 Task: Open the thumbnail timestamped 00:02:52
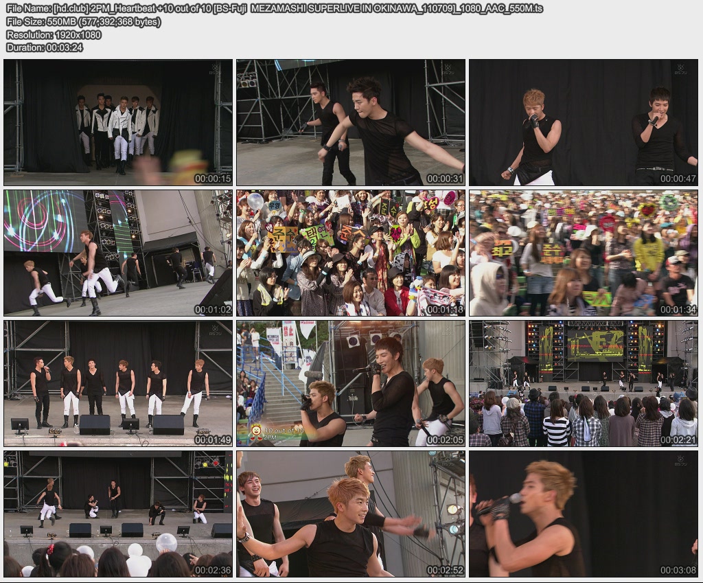click(x=351, y=514)
